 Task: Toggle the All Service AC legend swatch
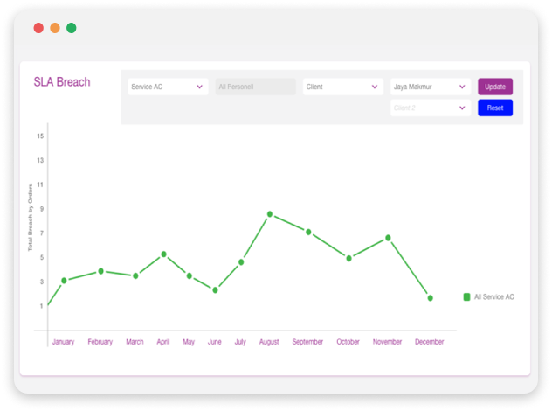(x=466, y=297)
